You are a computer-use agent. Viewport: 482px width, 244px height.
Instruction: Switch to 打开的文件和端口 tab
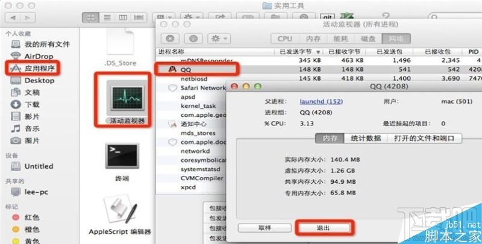point(424,139)
